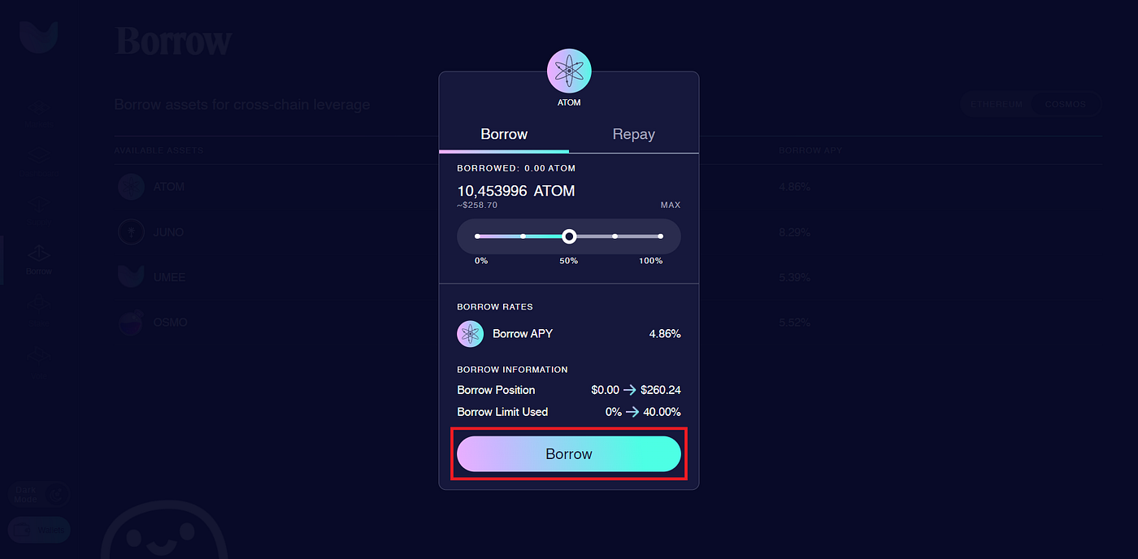Click the 8.29% borrow APY for JUNO

click(794, 232)
